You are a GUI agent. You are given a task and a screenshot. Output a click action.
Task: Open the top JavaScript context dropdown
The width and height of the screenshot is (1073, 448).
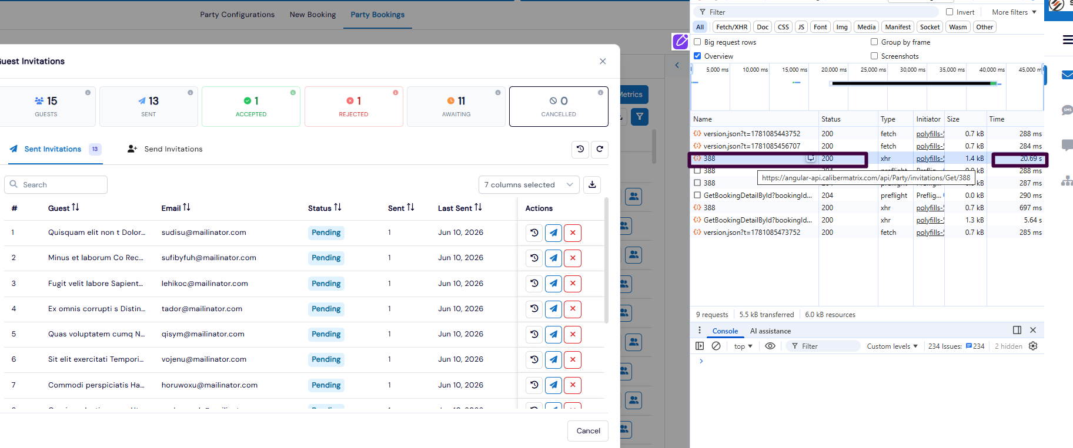point(743,346)
